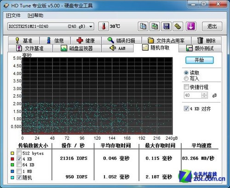The width and height of the screenshot is (230, 188).
Task: Open the 错误扫描 error scan tab
Action: pyautogui.click(x=121, y=40)
